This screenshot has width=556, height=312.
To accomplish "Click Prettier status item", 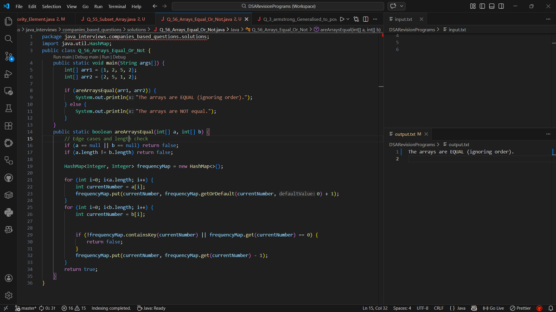I will pos(521,308).
